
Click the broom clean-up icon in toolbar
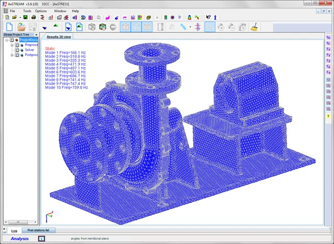tap(255, 27)
